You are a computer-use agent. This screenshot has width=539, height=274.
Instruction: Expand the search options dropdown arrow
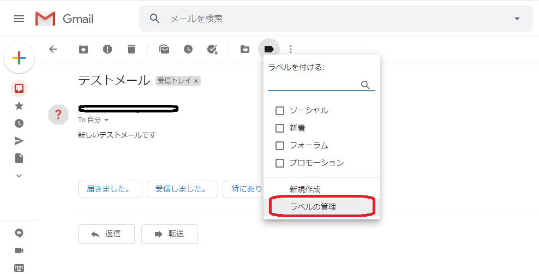pyautogui.click(x=517, y=19)
